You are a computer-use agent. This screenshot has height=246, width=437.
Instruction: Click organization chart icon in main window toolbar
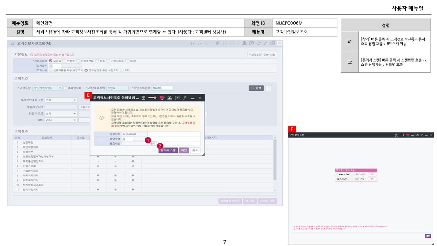[x=244, y=43]
